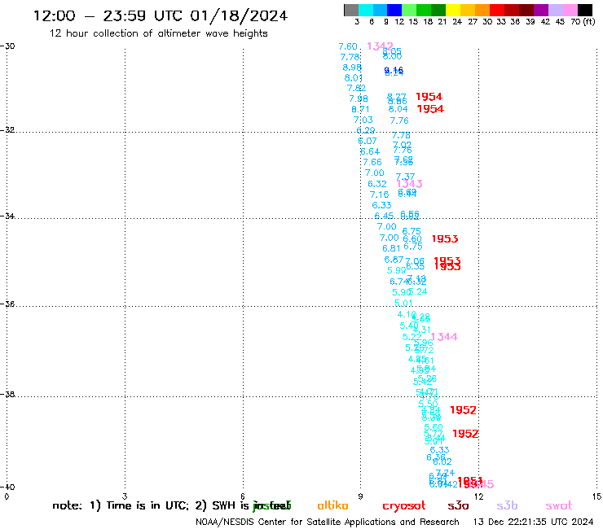Click the wave height value '8.04'

pos(398,109)
